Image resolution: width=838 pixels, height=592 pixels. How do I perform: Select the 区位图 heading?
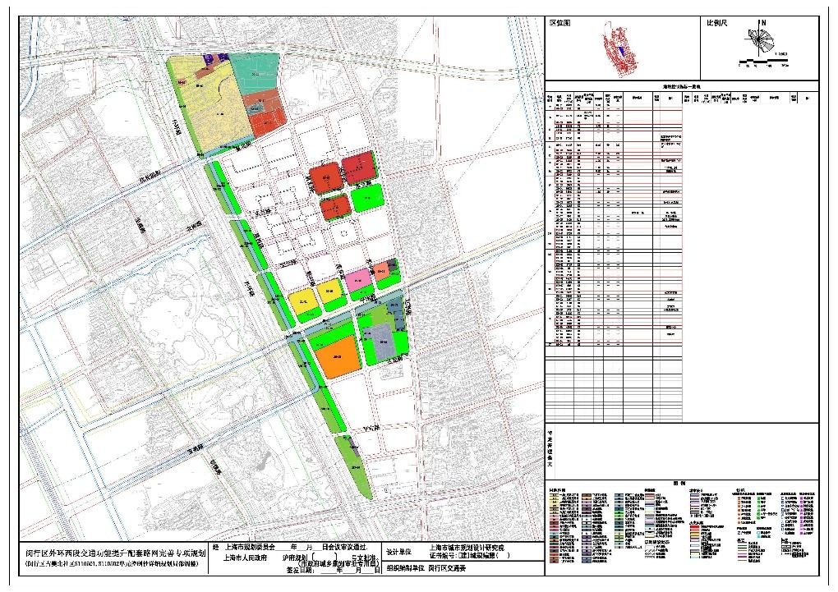coord(560,23)
